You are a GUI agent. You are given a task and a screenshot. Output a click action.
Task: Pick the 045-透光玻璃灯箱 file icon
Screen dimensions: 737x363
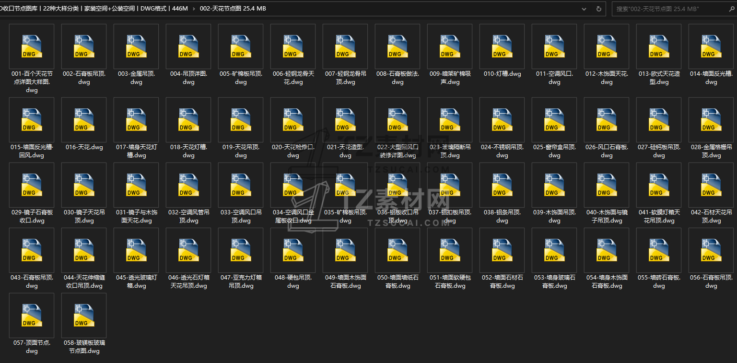(x=136, y=250)
